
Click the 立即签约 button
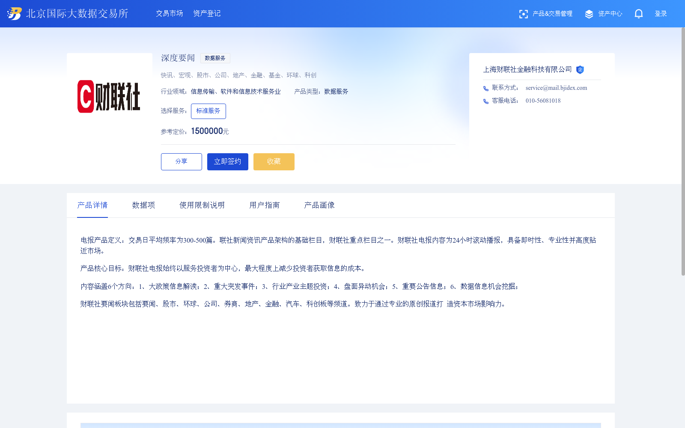(x=227, y=162)
